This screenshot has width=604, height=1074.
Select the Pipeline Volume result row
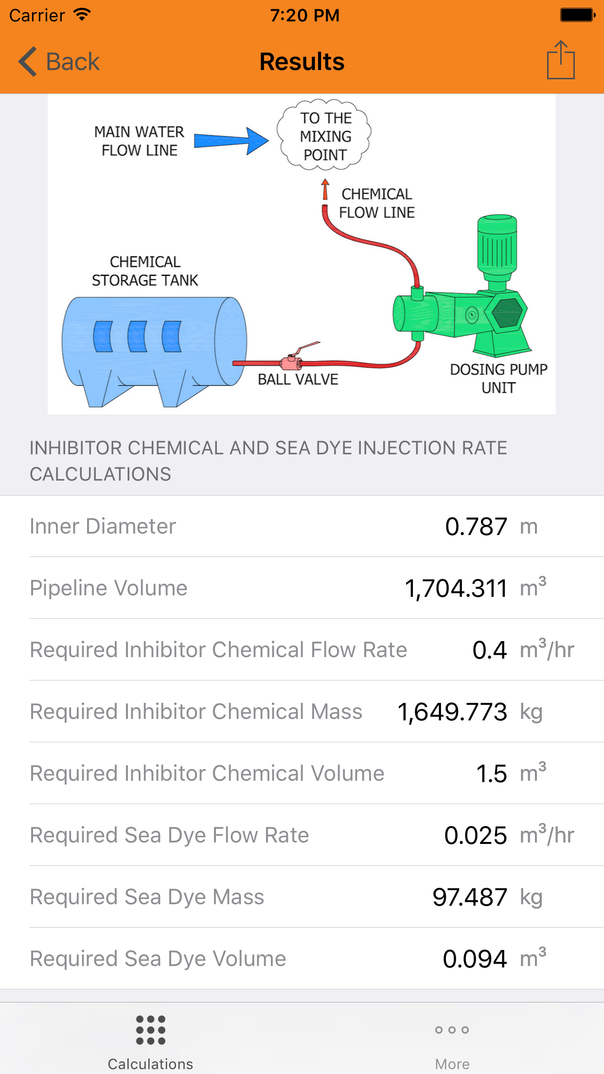302,588
